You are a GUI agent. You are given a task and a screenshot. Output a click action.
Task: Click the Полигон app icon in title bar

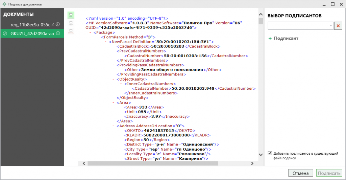coord(4,4)
